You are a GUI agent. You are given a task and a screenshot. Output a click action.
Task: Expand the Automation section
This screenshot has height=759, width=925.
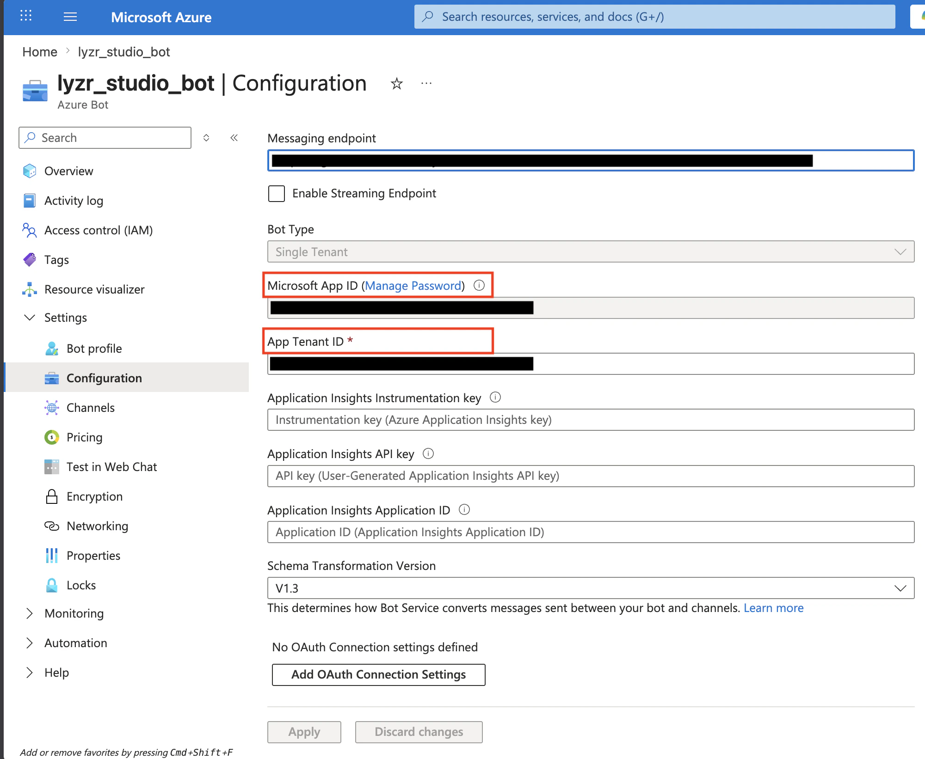(x=30, y=643)
